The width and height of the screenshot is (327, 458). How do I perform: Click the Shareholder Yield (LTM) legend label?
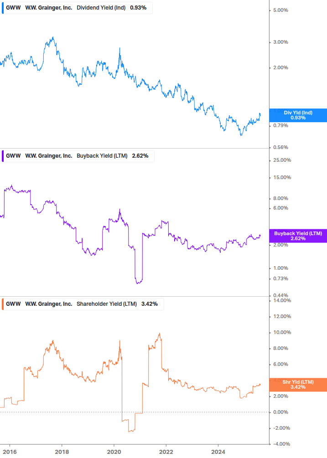coord(107,304)
